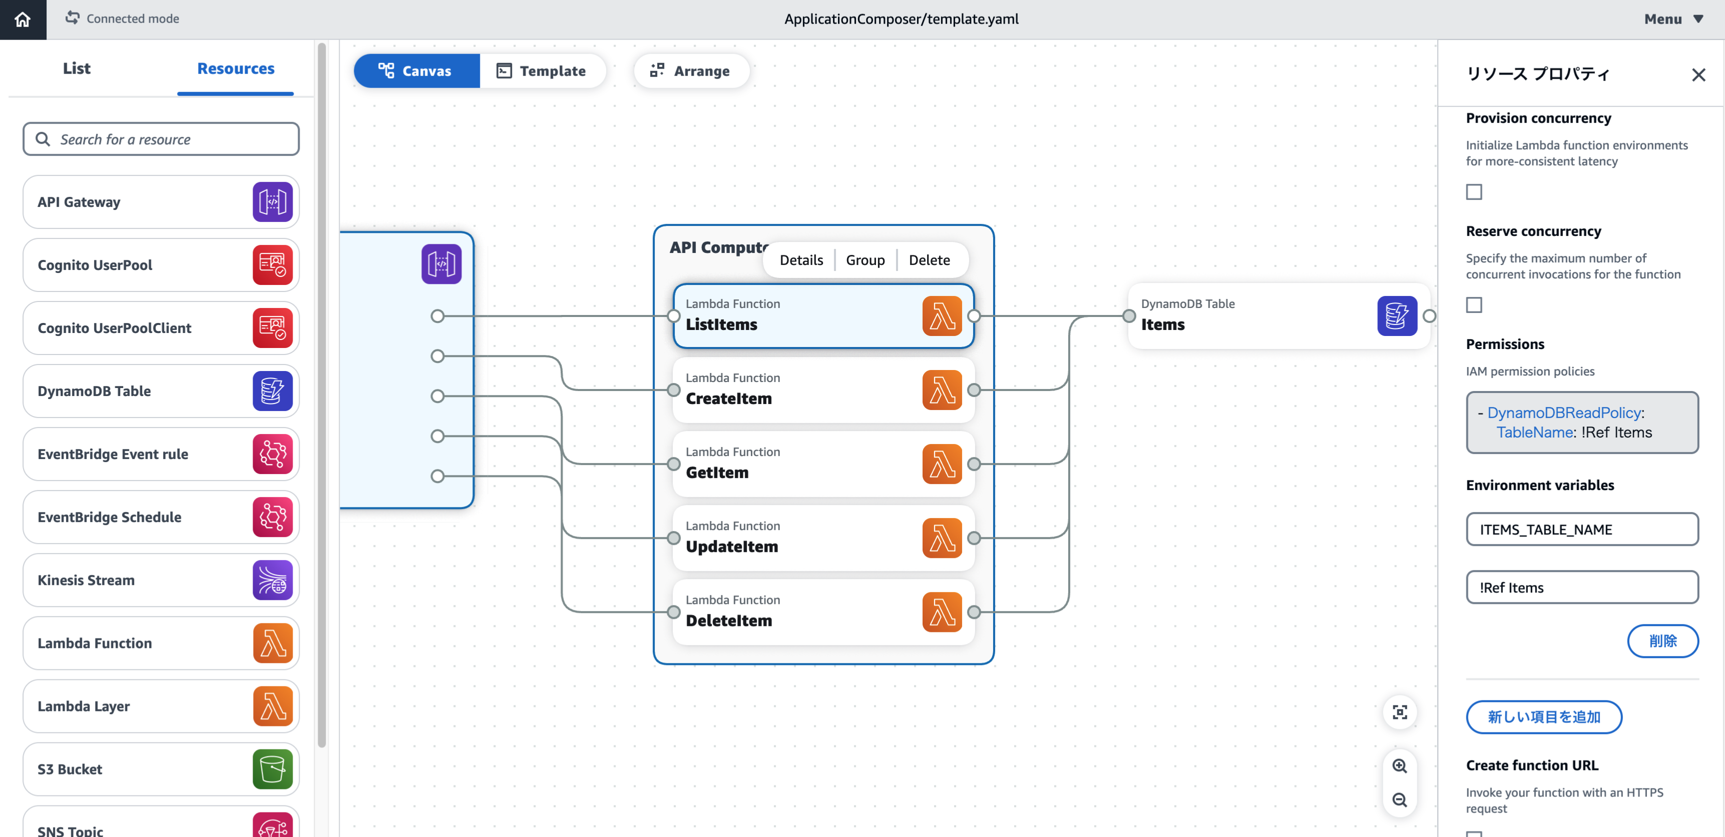This screenshot has height=837, width=1725.
Task: Click Details in the node popup
Action: point(801,259)
